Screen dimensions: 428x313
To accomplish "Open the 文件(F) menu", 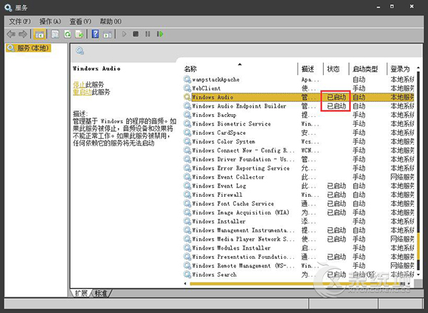I will [x=20, y=21].
